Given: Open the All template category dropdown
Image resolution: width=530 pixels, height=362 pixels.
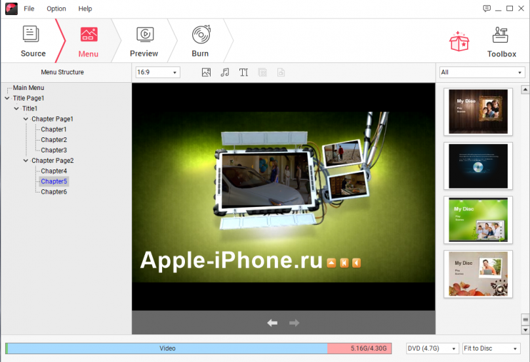Looking at the screenshot, I should pos(482,72).
